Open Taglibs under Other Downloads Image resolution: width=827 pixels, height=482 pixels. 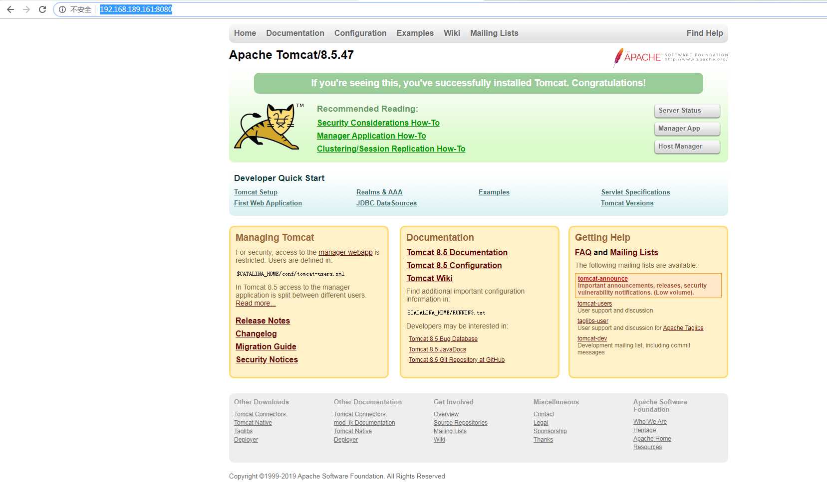coord(243,431)
